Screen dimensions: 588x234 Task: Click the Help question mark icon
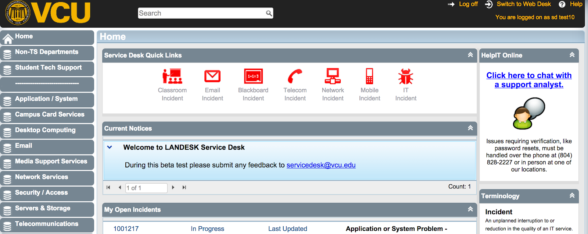562,4
